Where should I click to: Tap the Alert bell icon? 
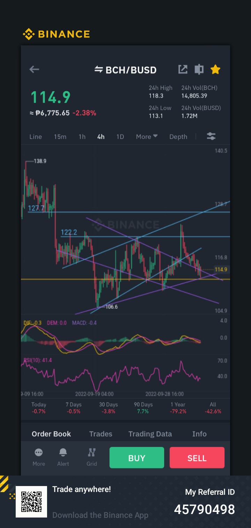tap(63, 452)
